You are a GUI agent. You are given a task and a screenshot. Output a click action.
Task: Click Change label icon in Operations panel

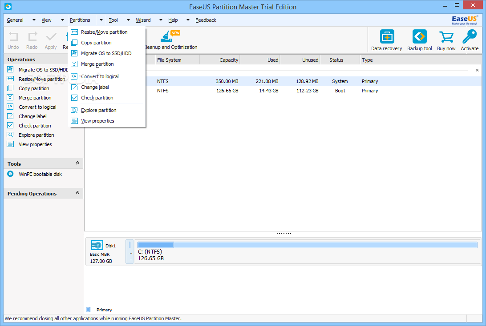[10, 116]
